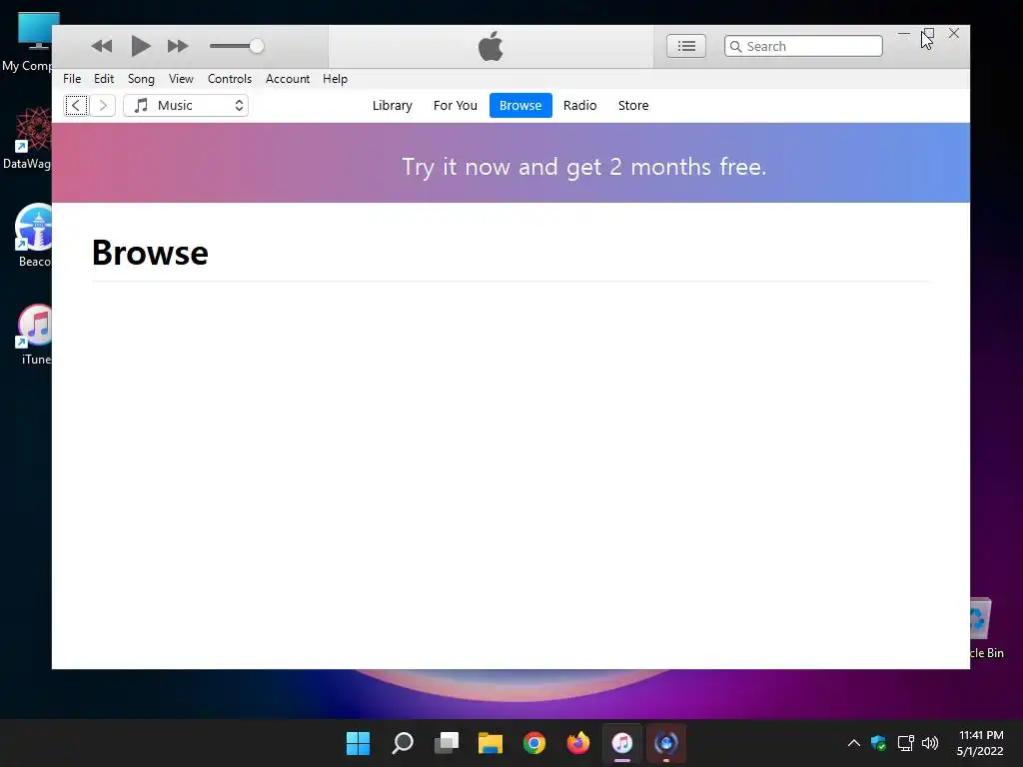This screenshot has width=1023, height=767.
Task: Open the Up Next list view button
Action: pos(685,46)
